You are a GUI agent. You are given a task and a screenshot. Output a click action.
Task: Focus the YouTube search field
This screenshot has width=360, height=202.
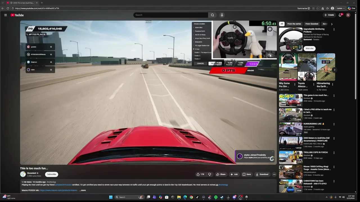click(x=171, y=15)
